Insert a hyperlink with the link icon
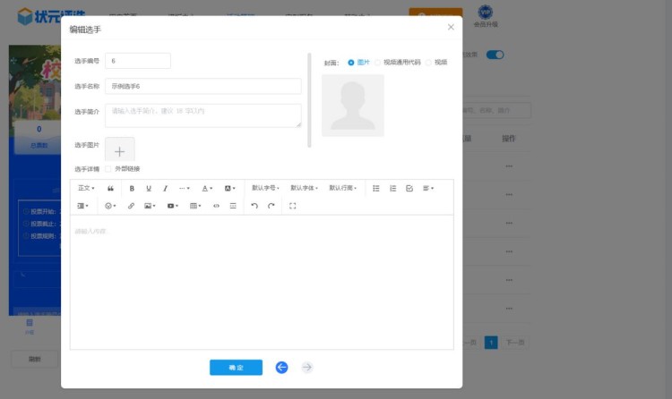This screenshot has width=672, height=399. [131, 206]
